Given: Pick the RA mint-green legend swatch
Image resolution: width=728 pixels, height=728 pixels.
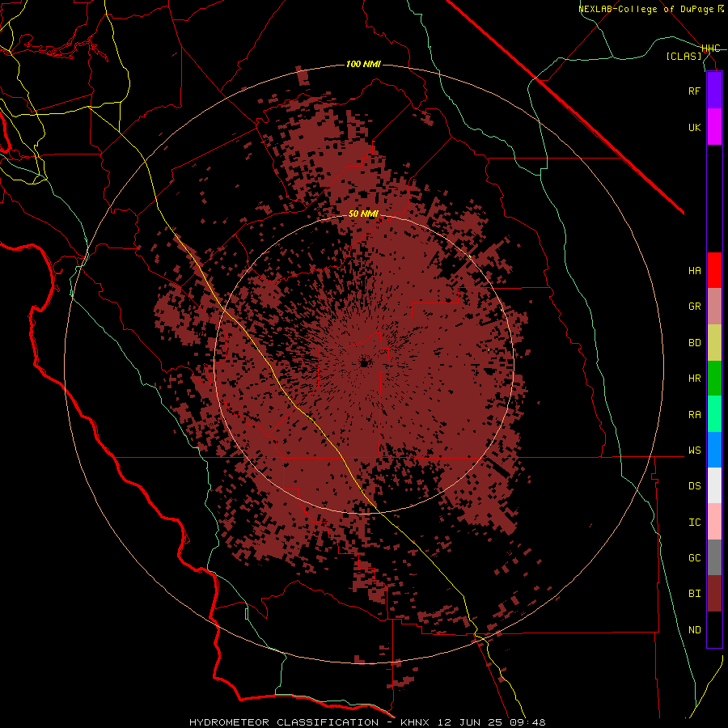Looking at the screenshot, I should [714, 414].
